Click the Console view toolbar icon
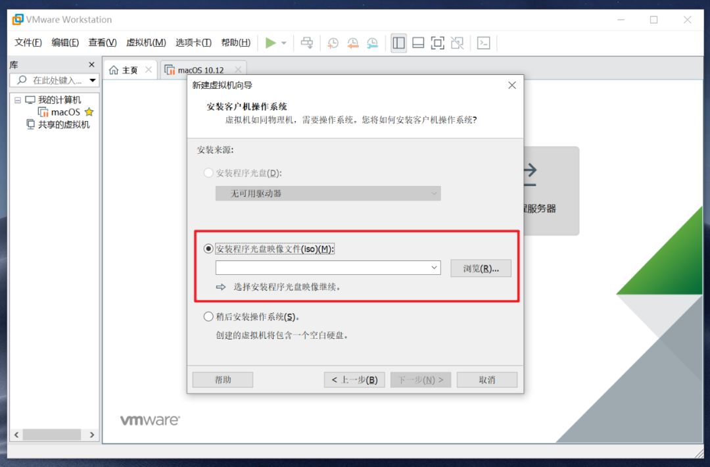Image resolution: width=710 pixels, height=467 pixels. point(484,43)
